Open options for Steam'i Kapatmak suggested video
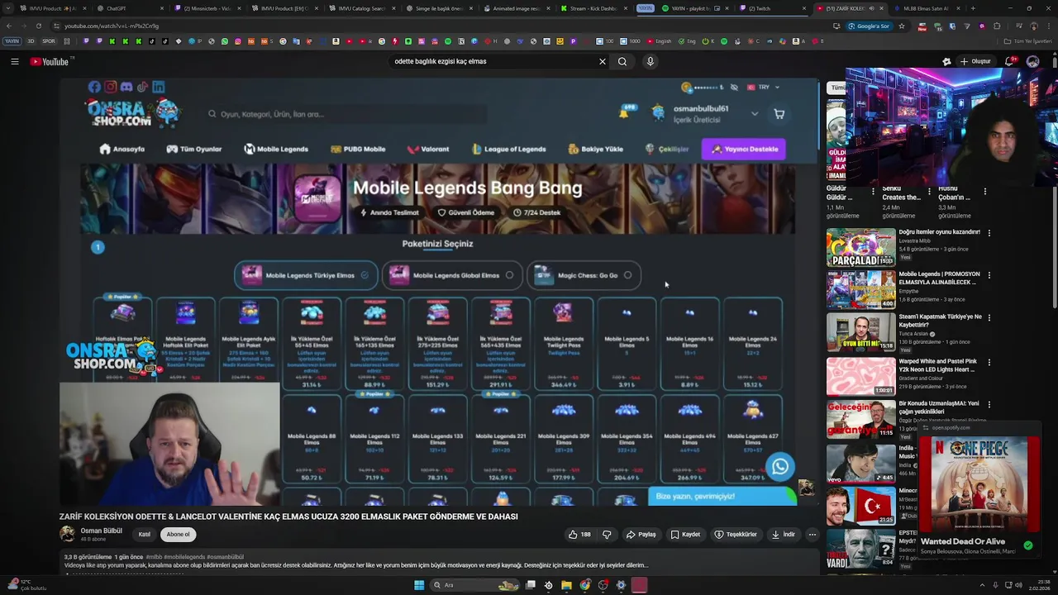The height and width of the screenshot is (595, 1058). 989,317
